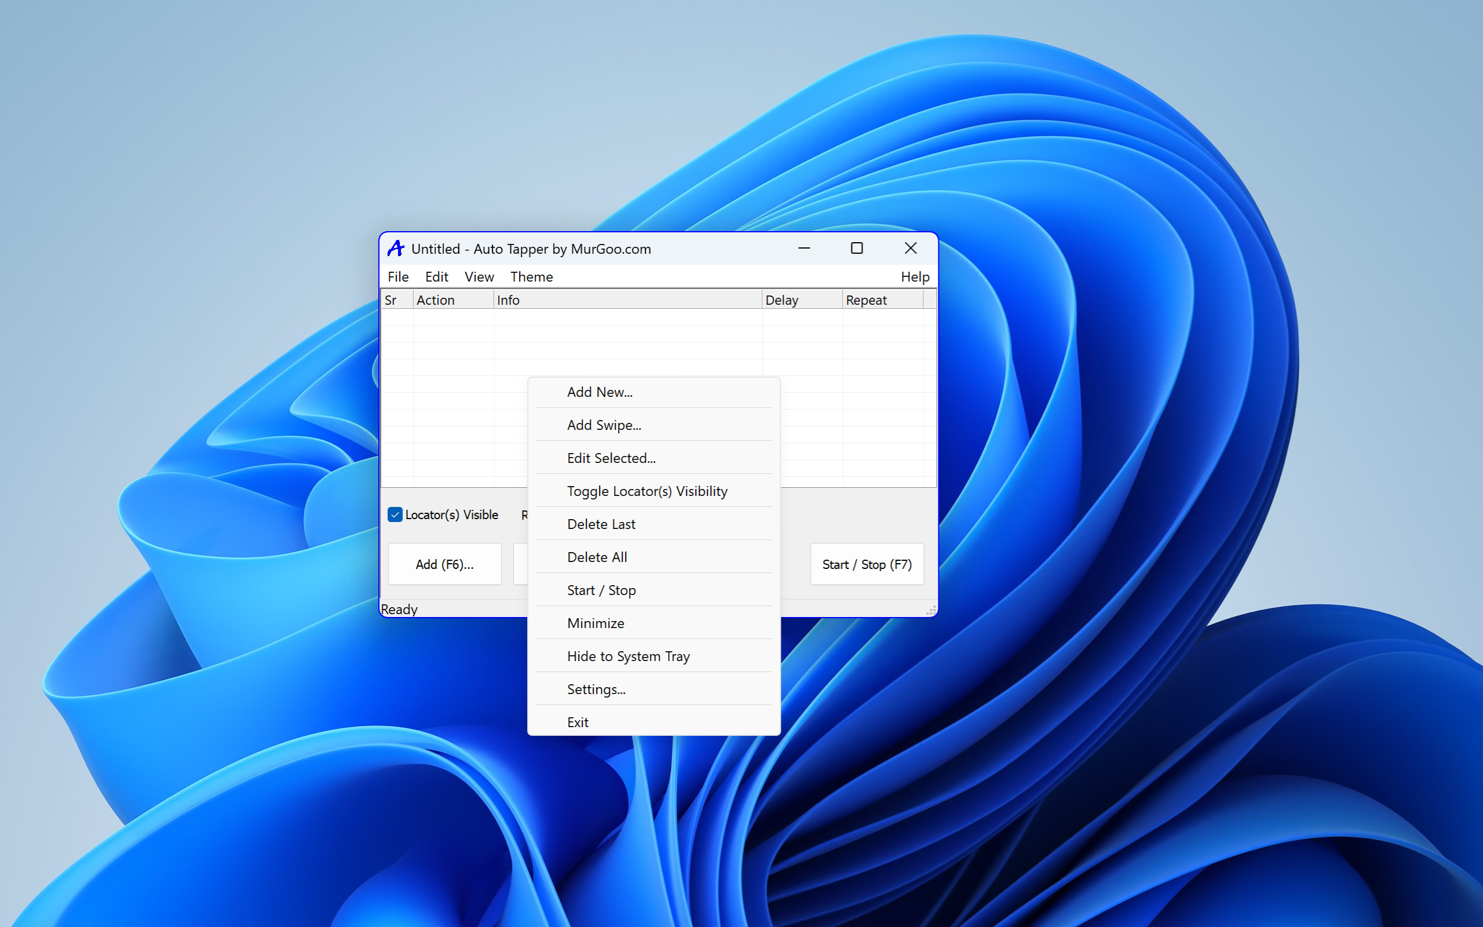Open the View menu
The width and height of the screenshot is (1483, 927).
pos(478,276)
